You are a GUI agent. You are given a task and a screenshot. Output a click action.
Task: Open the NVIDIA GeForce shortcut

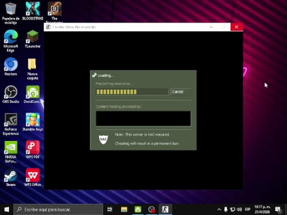tap(11, 152)
